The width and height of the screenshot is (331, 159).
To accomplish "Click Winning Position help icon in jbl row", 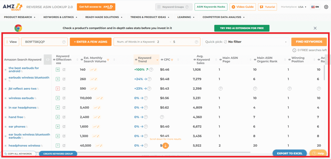I will [290, 89].
